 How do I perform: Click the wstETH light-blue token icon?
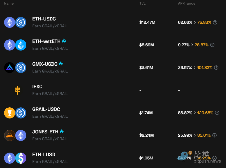21,45
